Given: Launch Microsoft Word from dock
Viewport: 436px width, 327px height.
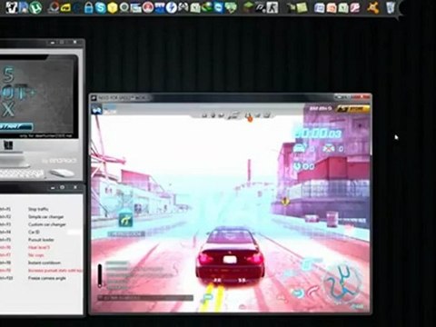Looking at the screenshot, I should click(x=320, y=7).
